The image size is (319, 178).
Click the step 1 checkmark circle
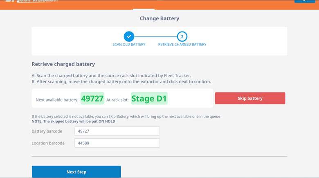tap(129, 36)
